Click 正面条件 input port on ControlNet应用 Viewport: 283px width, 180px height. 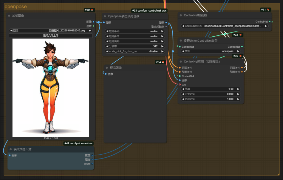tap(180, 68)
